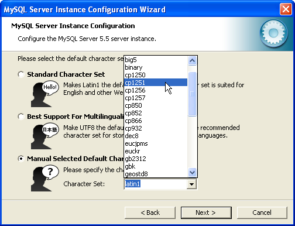295x226 pixels.
Task: Close the wizard with the red X
Action: pyautogui.click(x=286, y=9)
